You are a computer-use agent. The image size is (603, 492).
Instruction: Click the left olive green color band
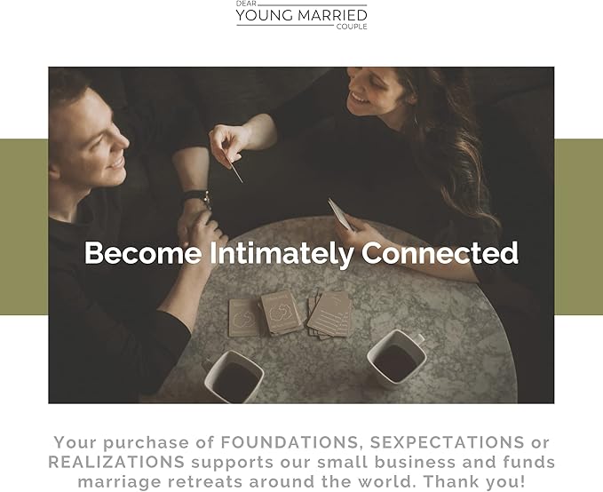pos(24,226)
